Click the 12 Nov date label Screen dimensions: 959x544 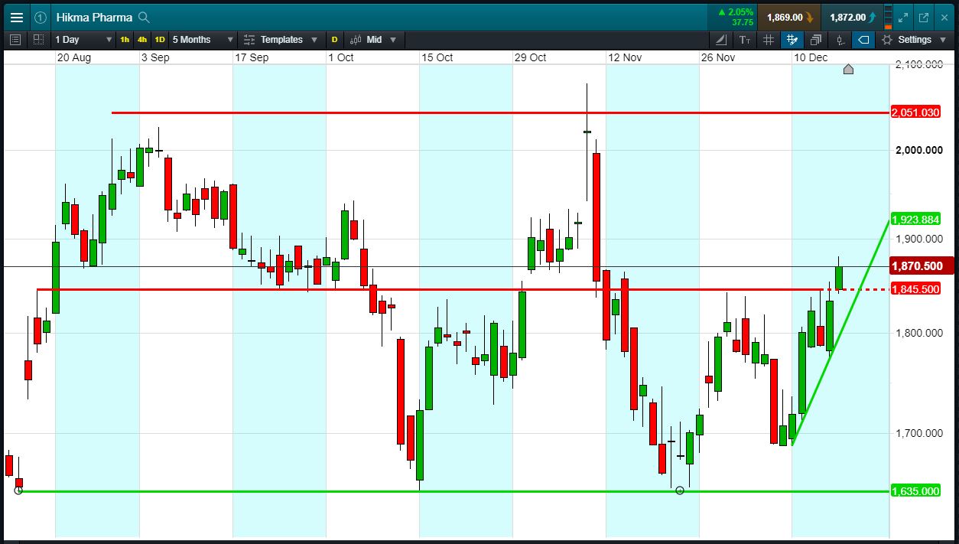pyautogui.click(x=625, y=57)
